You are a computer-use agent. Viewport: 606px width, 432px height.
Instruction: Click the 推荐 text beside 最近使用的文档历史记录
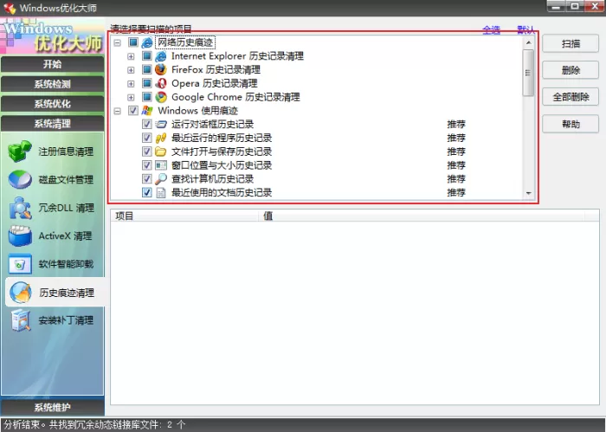pos(456,192)
